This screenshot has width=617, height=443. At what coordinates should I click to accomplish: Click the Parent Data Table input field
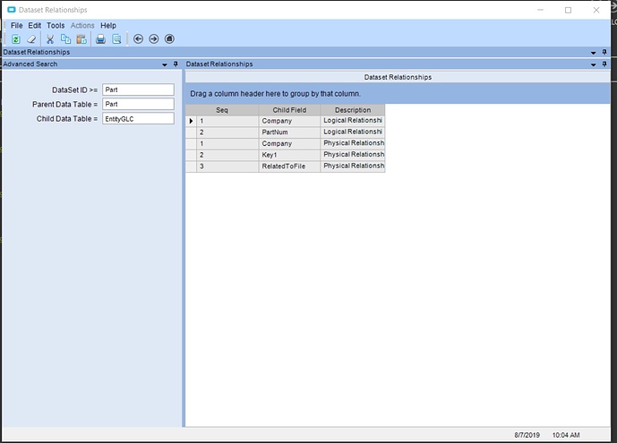(138, 104)
